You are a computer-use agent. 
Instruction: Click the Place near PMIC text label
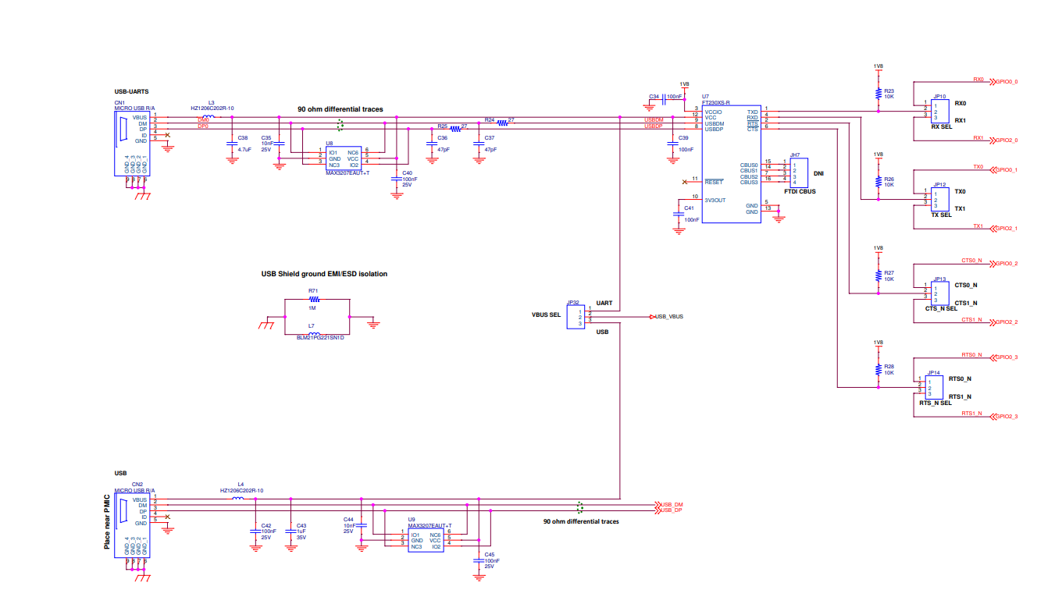107,521
